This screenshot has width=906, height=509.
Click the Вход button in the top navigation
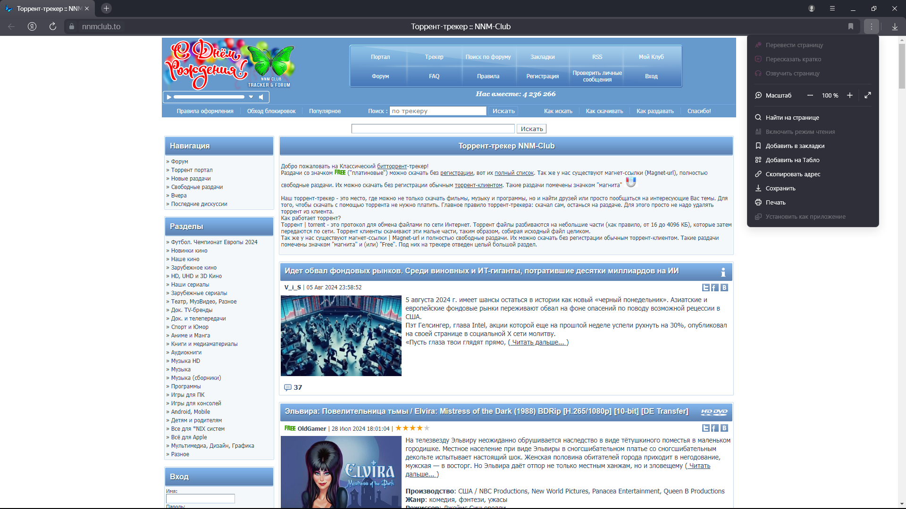[x=651, y=76]
